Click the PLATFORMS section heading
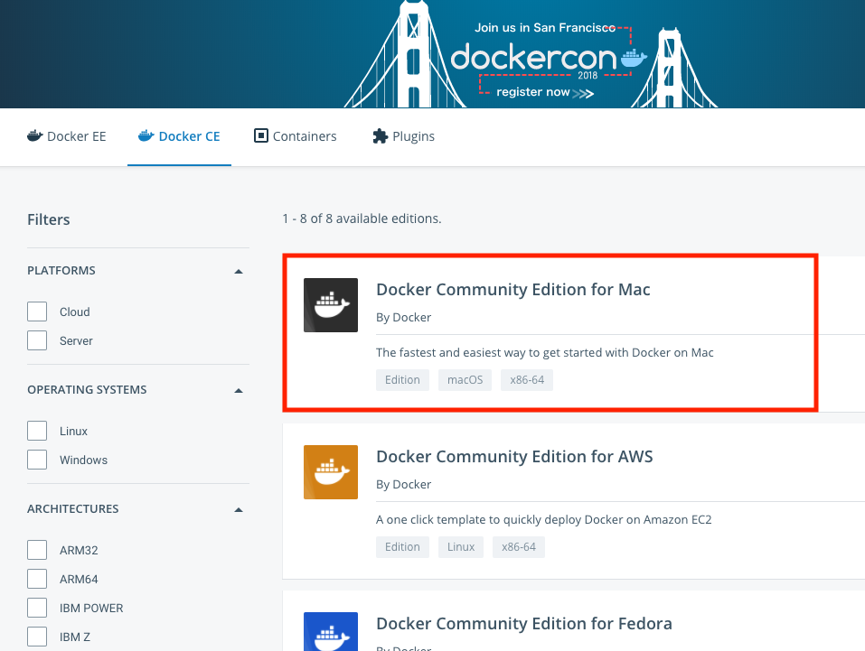Screen dimensions: 865x651 (x=61, y=271)
